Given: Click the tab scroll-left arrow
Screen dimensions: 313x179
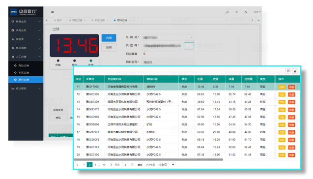Looking at the screenshot, I should click(x=47, y=20).
